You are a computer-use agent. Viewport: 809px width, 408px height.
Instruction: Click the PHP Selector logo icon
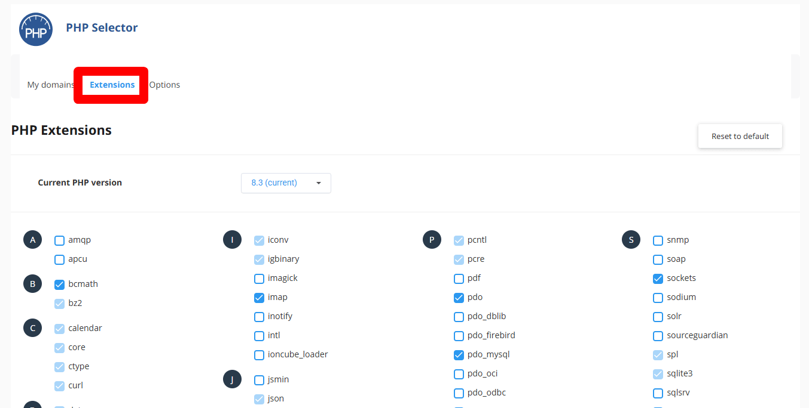click(x=36, y=29)
